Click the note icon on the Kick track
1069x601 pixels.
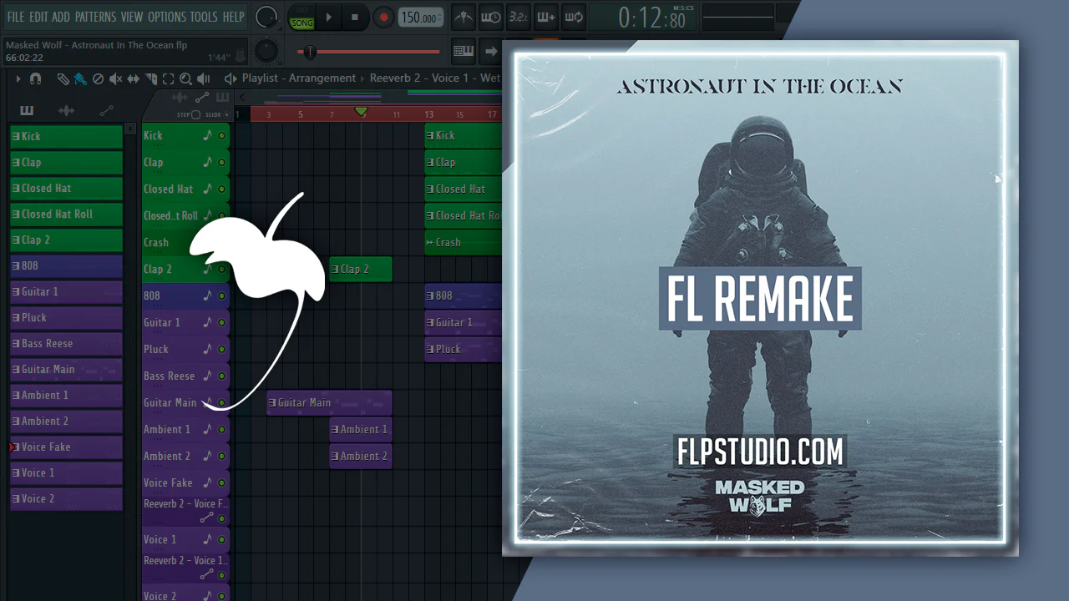click(208, 135)
